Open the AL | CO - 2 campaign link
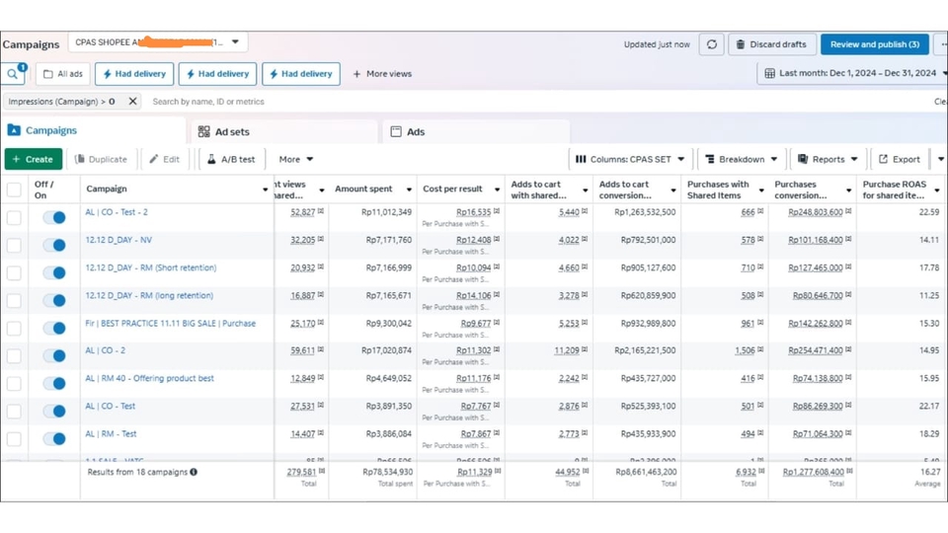Viewport: 948px width, 533px height. tap(106, 350)
